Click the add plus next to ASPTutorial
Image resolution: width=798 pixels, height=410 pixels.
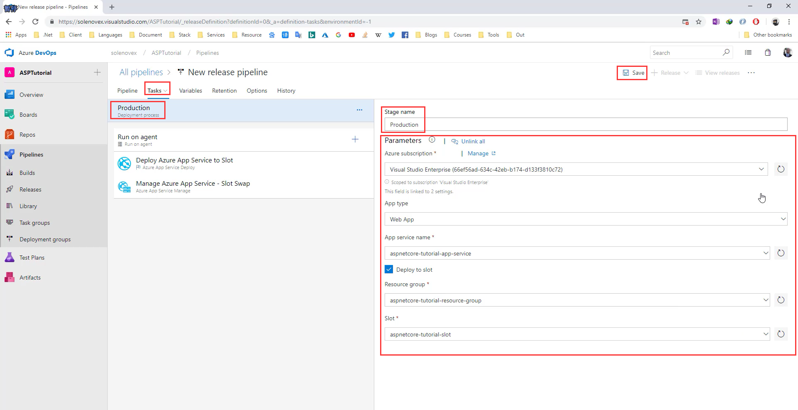pos(97,72)
